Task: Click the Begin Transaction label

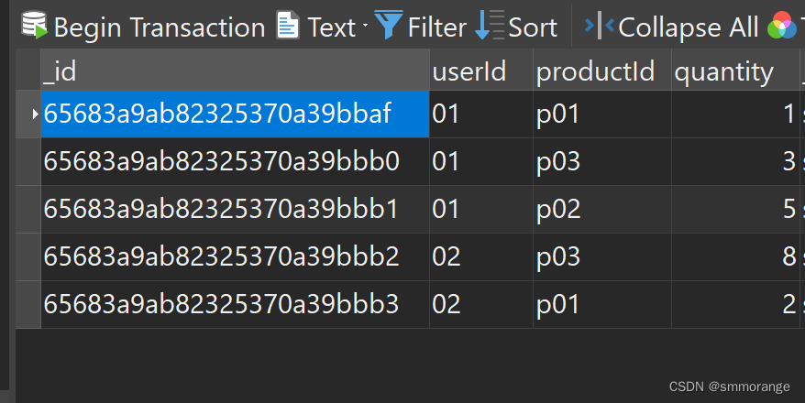Action: tap(160, 27)
